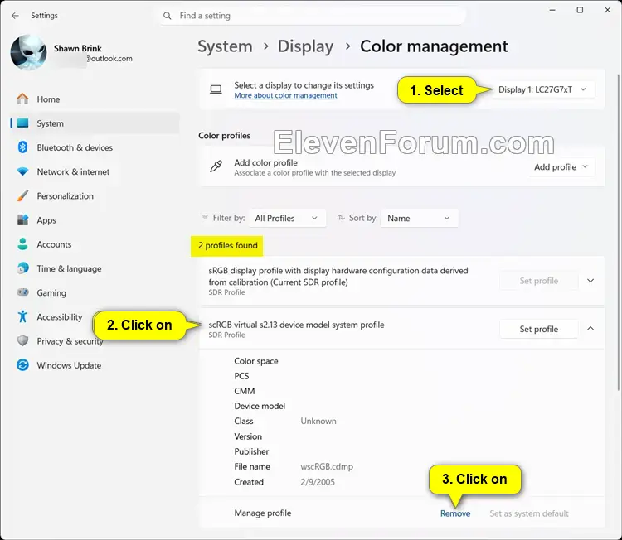Select Time & language in sidebar
The width and height of the screenshot is (622, 540).
coord(95,268)
